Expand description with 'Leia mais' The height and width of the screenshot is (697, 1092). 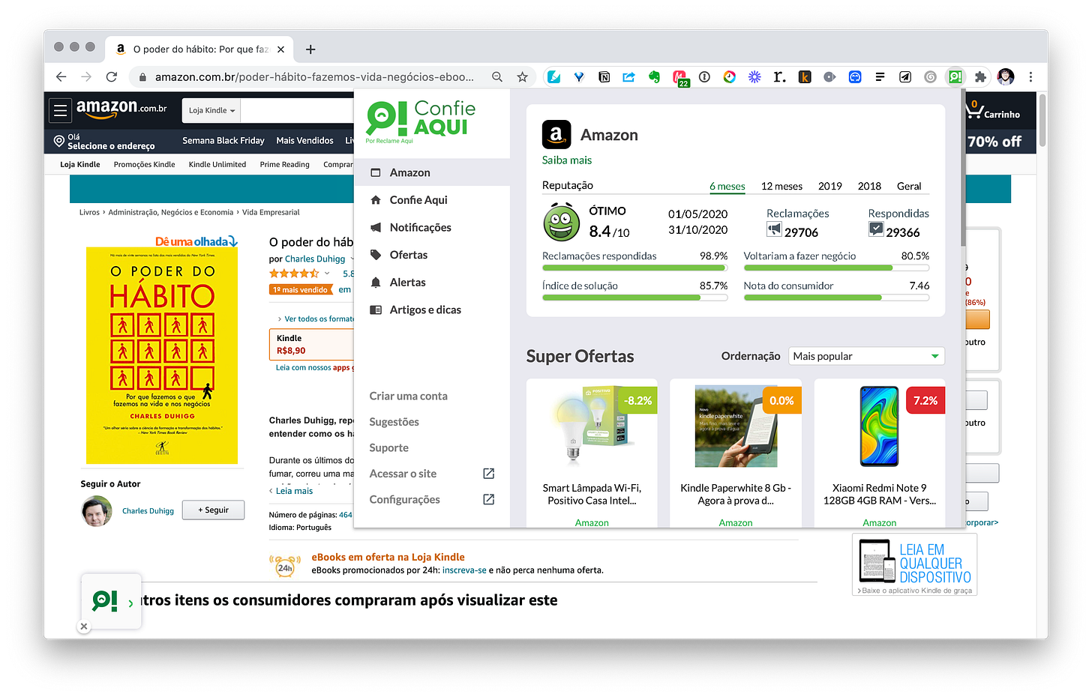pyautogui.click(x=293, y=491)
